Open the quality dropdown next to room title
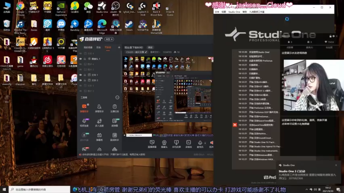The height and width of the screenshot is (193, 344). click(x=154, y=52)
